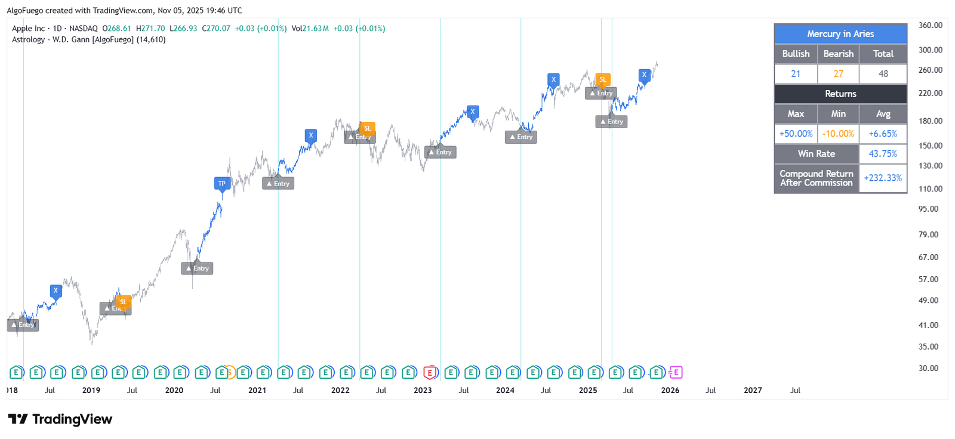The width and height of the screenshot is (955, 439).
Task: Click the Astrology - W.D. Gann indicator legend
Action: pyautogui.click(x=88, y=40)
